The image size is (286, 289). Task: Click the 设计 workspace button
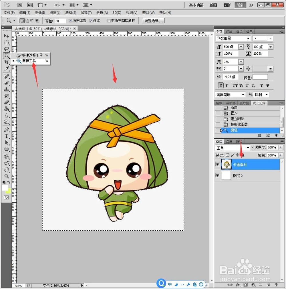pyautogui.click(x=240, y=5)
